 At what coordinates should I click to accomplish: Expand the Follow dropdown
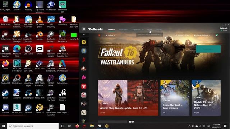(110, 35)
